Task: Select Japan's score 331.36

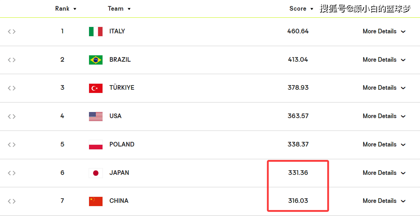Action: tap(298, 173)
